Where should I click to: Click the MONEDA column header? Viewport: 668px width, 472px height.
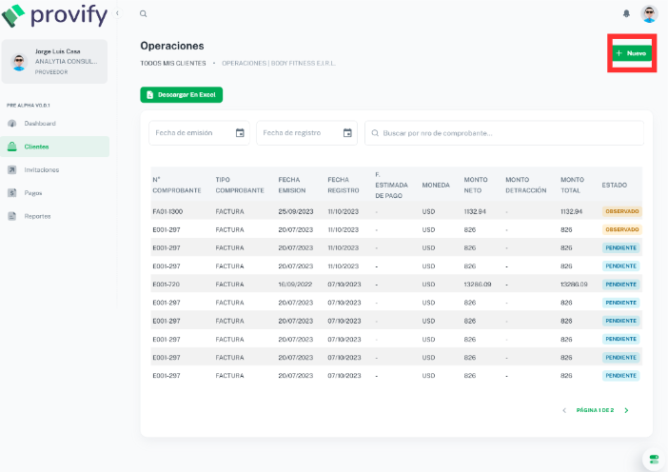coord(436,185)
